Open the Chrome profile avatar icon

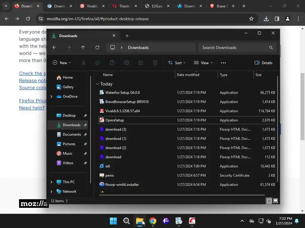pyautogui.click(x=288, y=19)
